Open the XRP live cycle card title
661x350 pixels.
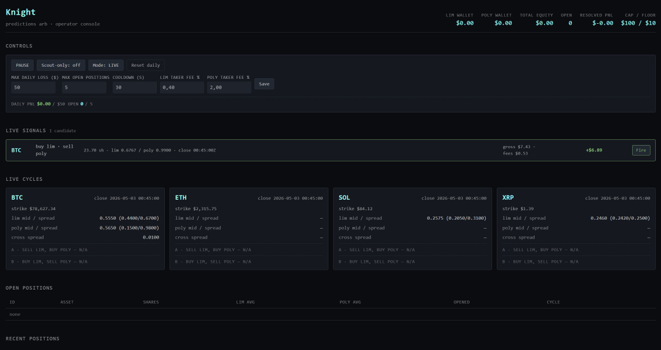click(508, 197)
